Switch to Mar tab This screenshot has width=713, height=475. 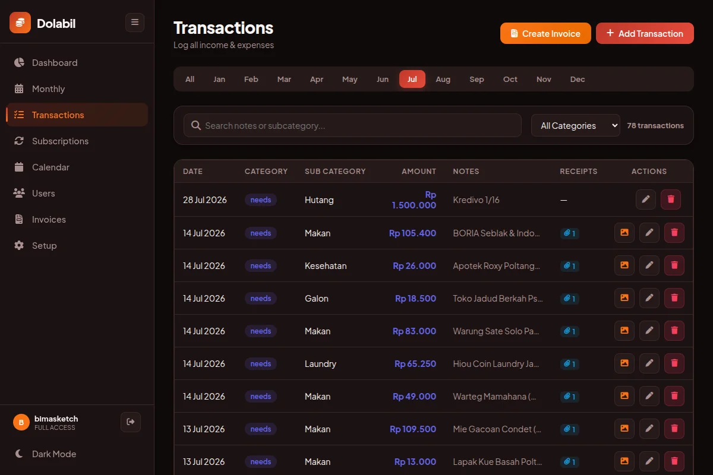click(x=284, y=79)
